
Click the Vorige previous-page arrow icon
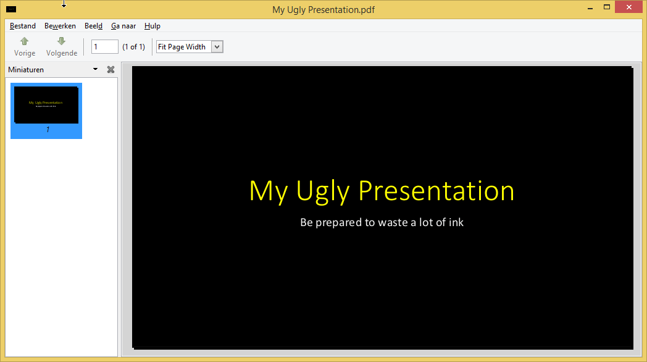point(24,41)
